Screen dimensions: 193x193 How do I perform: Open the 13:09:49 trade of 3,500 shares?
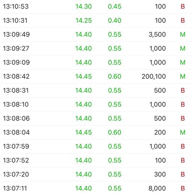(x=96, y=34)
